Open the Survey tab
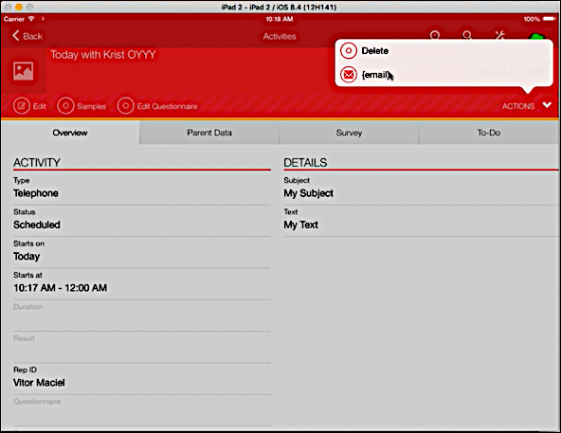The image size is (561, 433). point(349,133)
